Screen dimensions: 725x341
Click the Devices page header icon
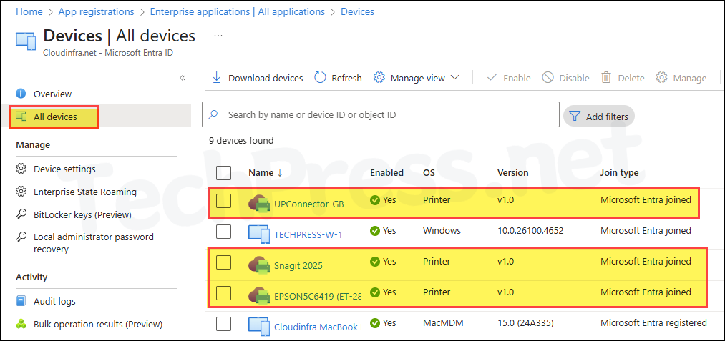point(26,41)
